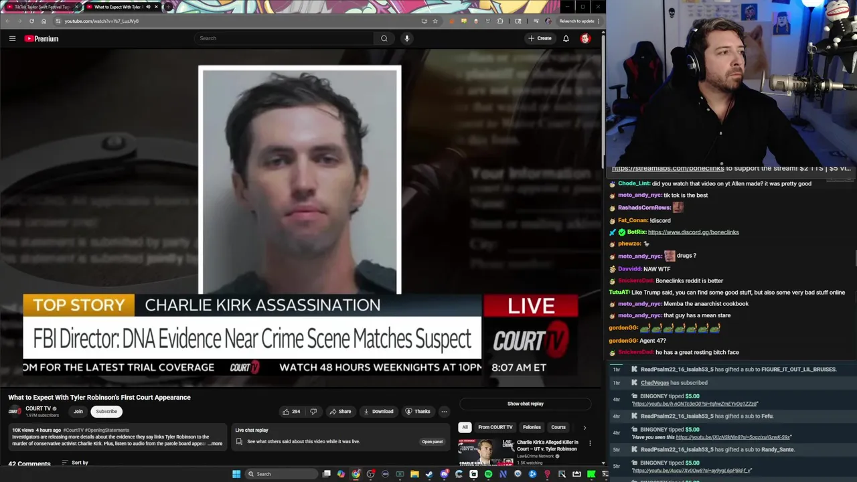The width and height of the screenshot is (857, 482).
Task: Open Chrome from the taskbar
Action: [x=356, y=474]
